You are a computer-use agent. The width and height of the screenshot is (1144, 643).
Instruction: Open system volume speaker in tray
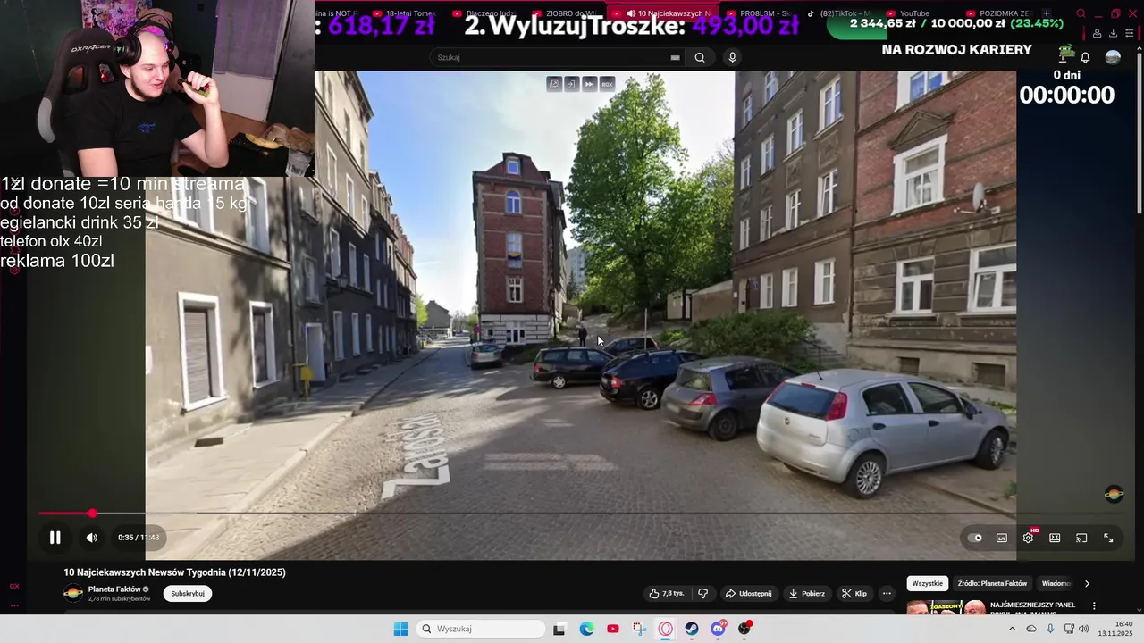pyautogui.click(x=1083, y=629)
